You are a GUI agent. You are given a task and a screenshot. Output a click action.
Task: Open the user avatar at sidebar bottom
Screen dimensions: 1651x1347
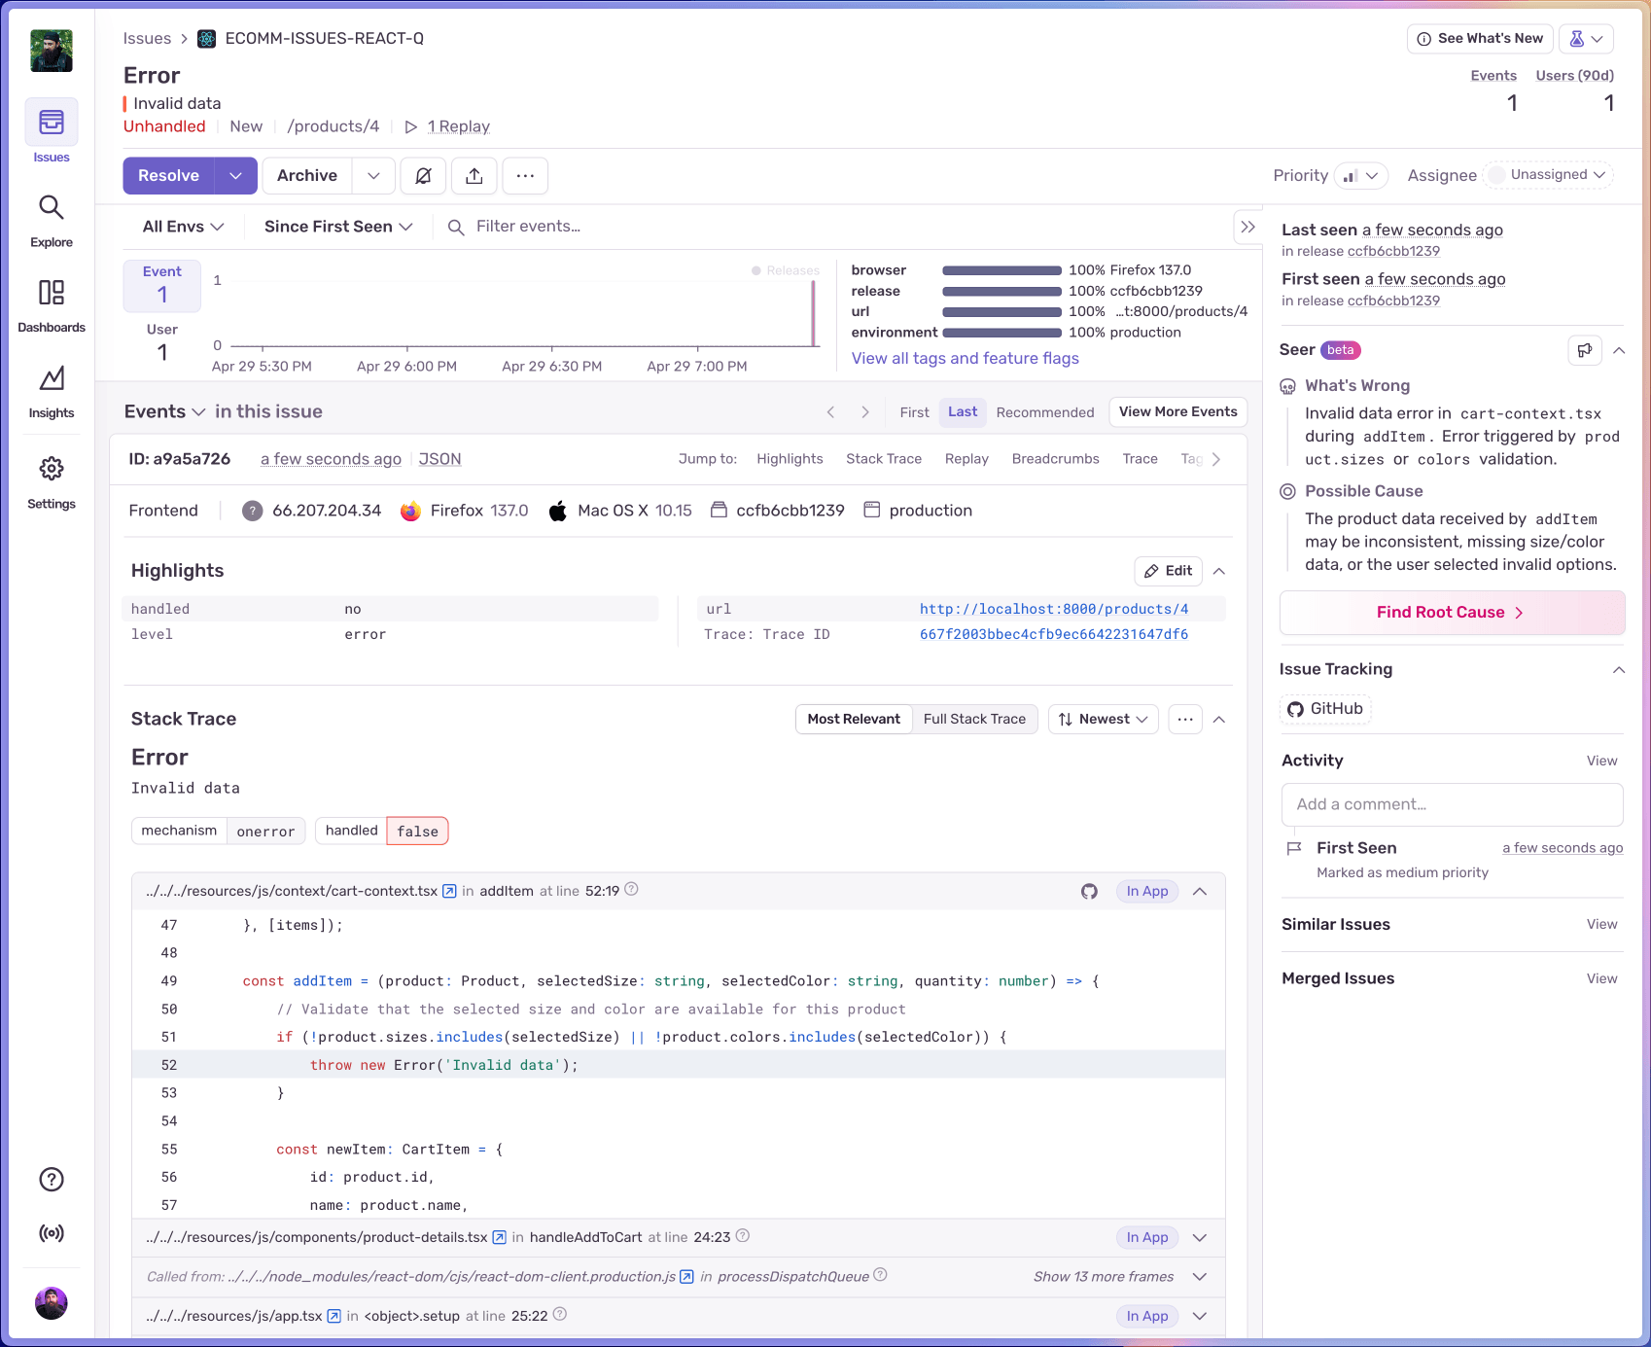click(52, 1303)
